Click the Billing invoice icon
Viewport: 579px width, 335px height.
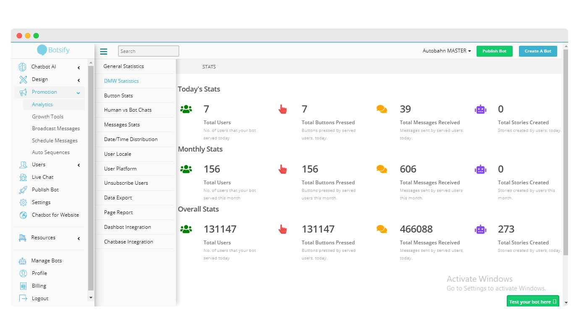pos(23,286)
